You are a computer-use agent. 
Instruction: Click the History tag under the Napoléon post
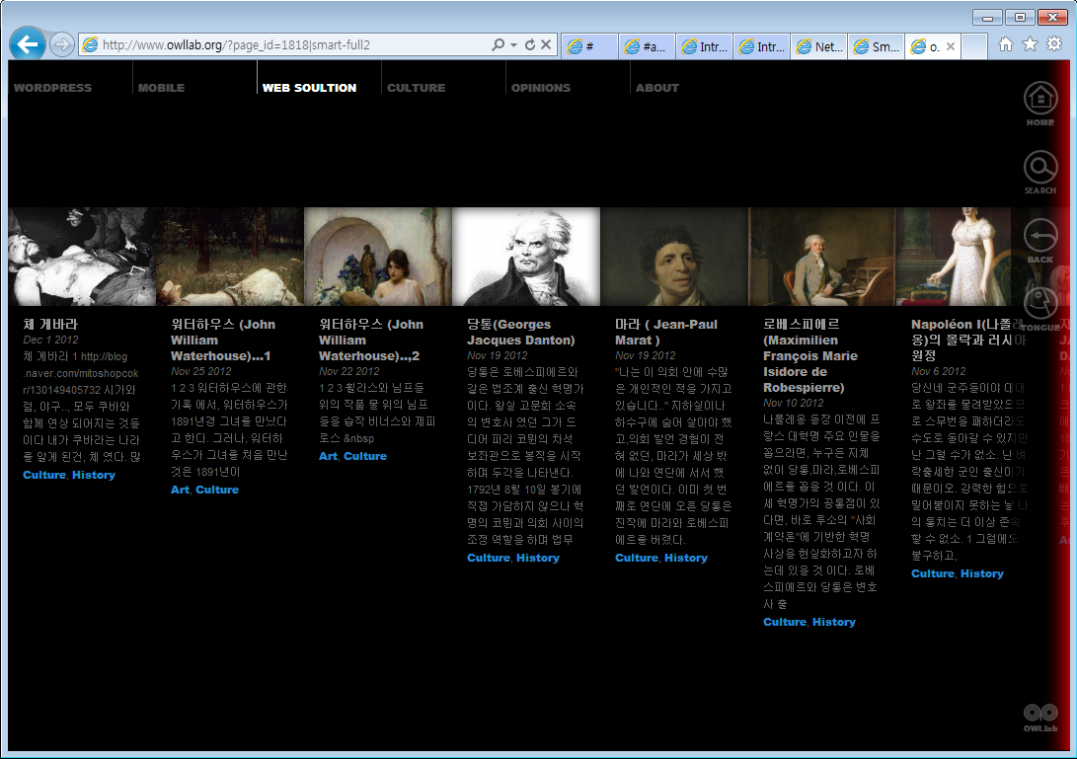coord(982,573)
